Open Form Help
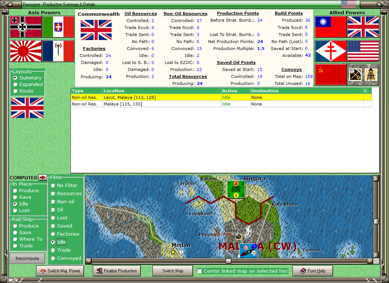 313,271
